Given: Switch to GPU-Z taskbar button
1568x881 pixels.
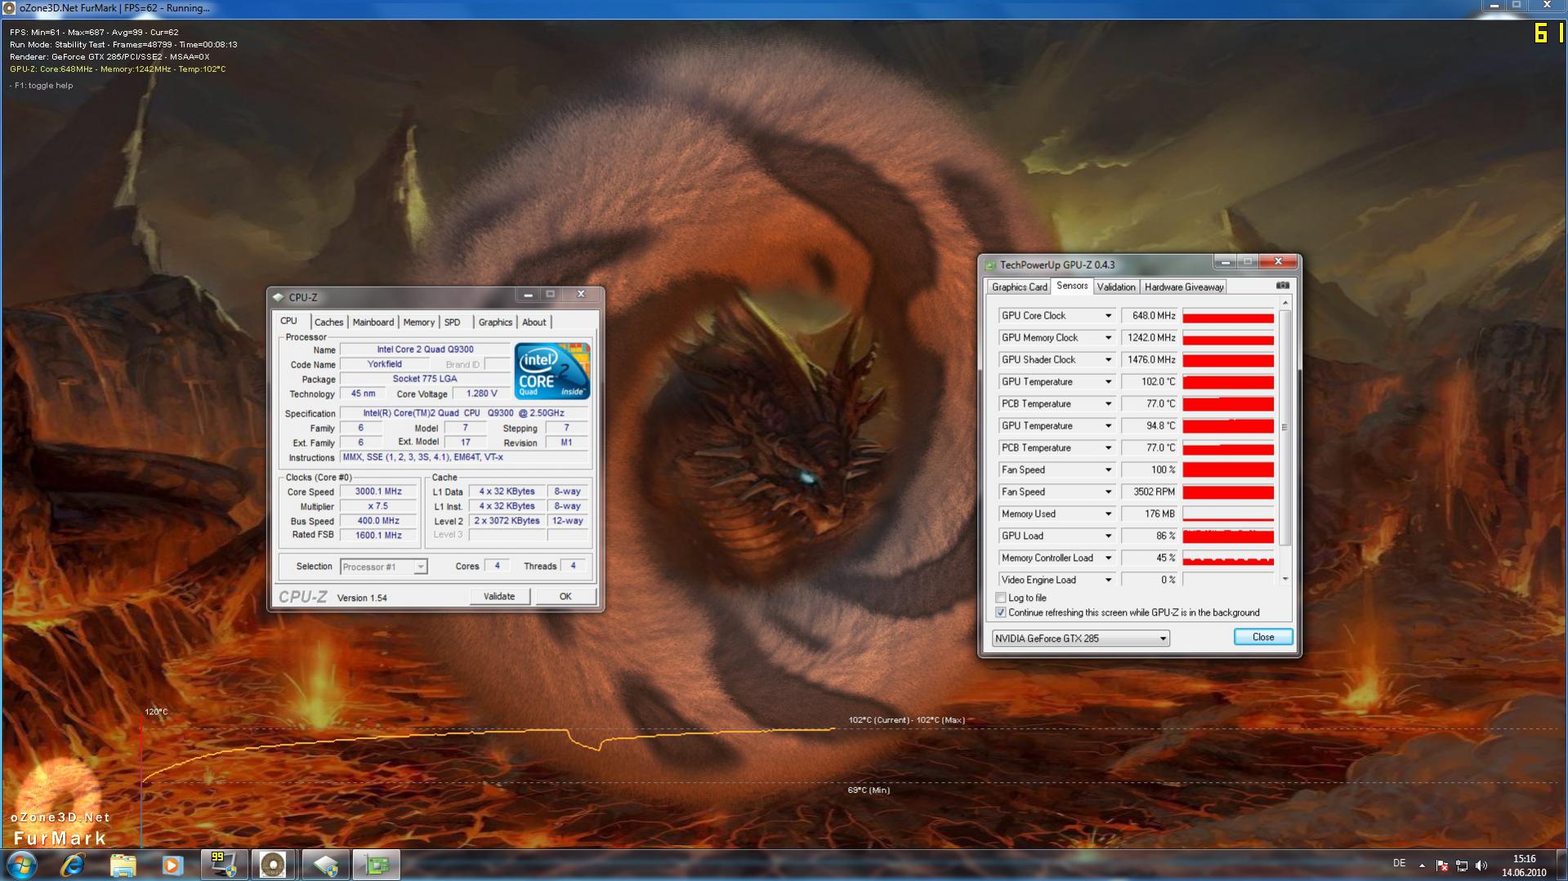Looking at the screenshot, I should pos(376,865).
